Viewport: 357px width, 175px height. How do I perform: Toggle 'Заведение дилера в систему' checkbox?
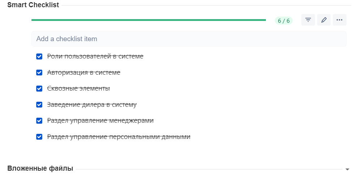(39, 105)
